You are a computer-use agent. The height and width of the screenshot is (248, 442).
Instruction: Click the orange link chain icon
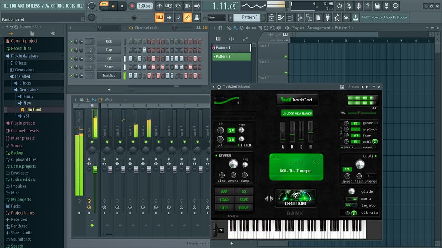(187, 18)
